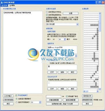105x111 pixels.
Task: Select the 指定字符数换行 radio button
Action: (x=17, y=102)
